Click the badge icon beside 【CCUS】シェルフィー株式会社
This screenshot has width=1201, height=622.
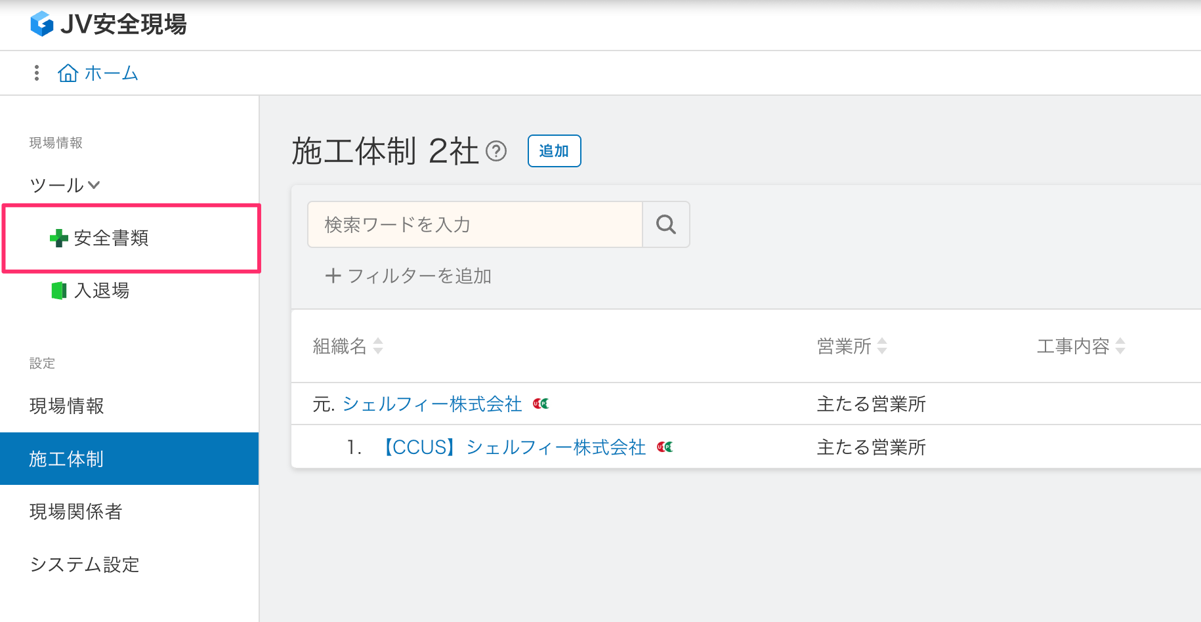pyautogui.click(x=665, y=447)
